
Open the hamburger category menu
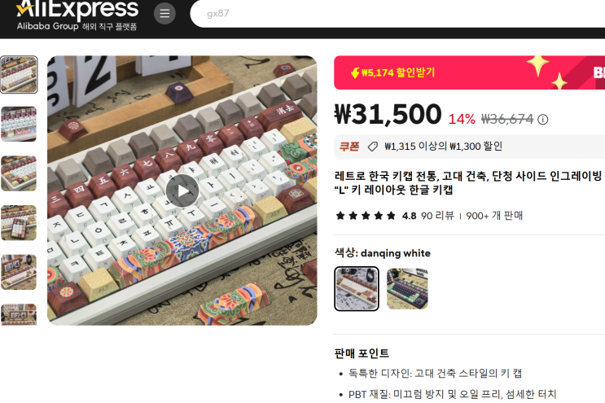[164, 14]
